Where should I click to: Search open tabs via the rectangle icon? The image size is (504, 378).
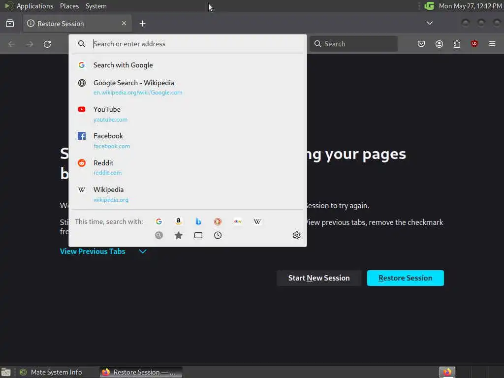point(198,235)
